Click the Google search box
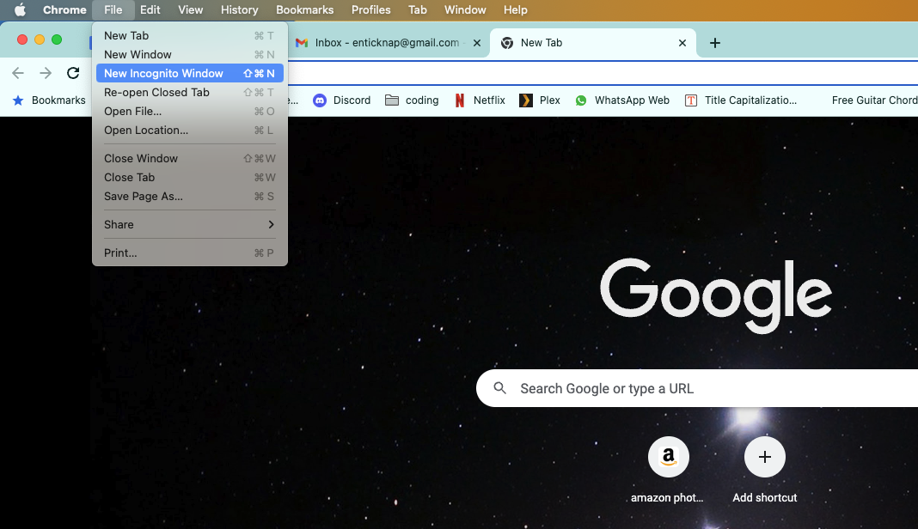 pos(697,388)
